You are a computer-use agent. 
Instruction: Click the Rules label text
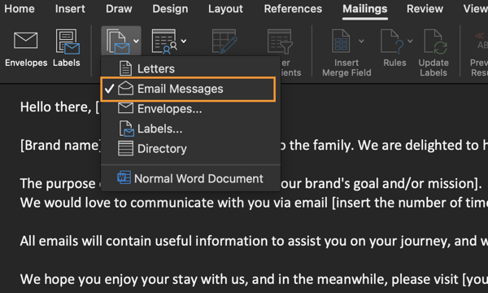(394, 63)
